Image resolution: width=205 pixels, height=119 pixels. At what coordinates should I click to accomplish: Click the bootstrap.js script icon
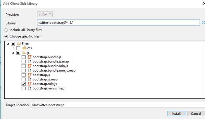[30, 75]
